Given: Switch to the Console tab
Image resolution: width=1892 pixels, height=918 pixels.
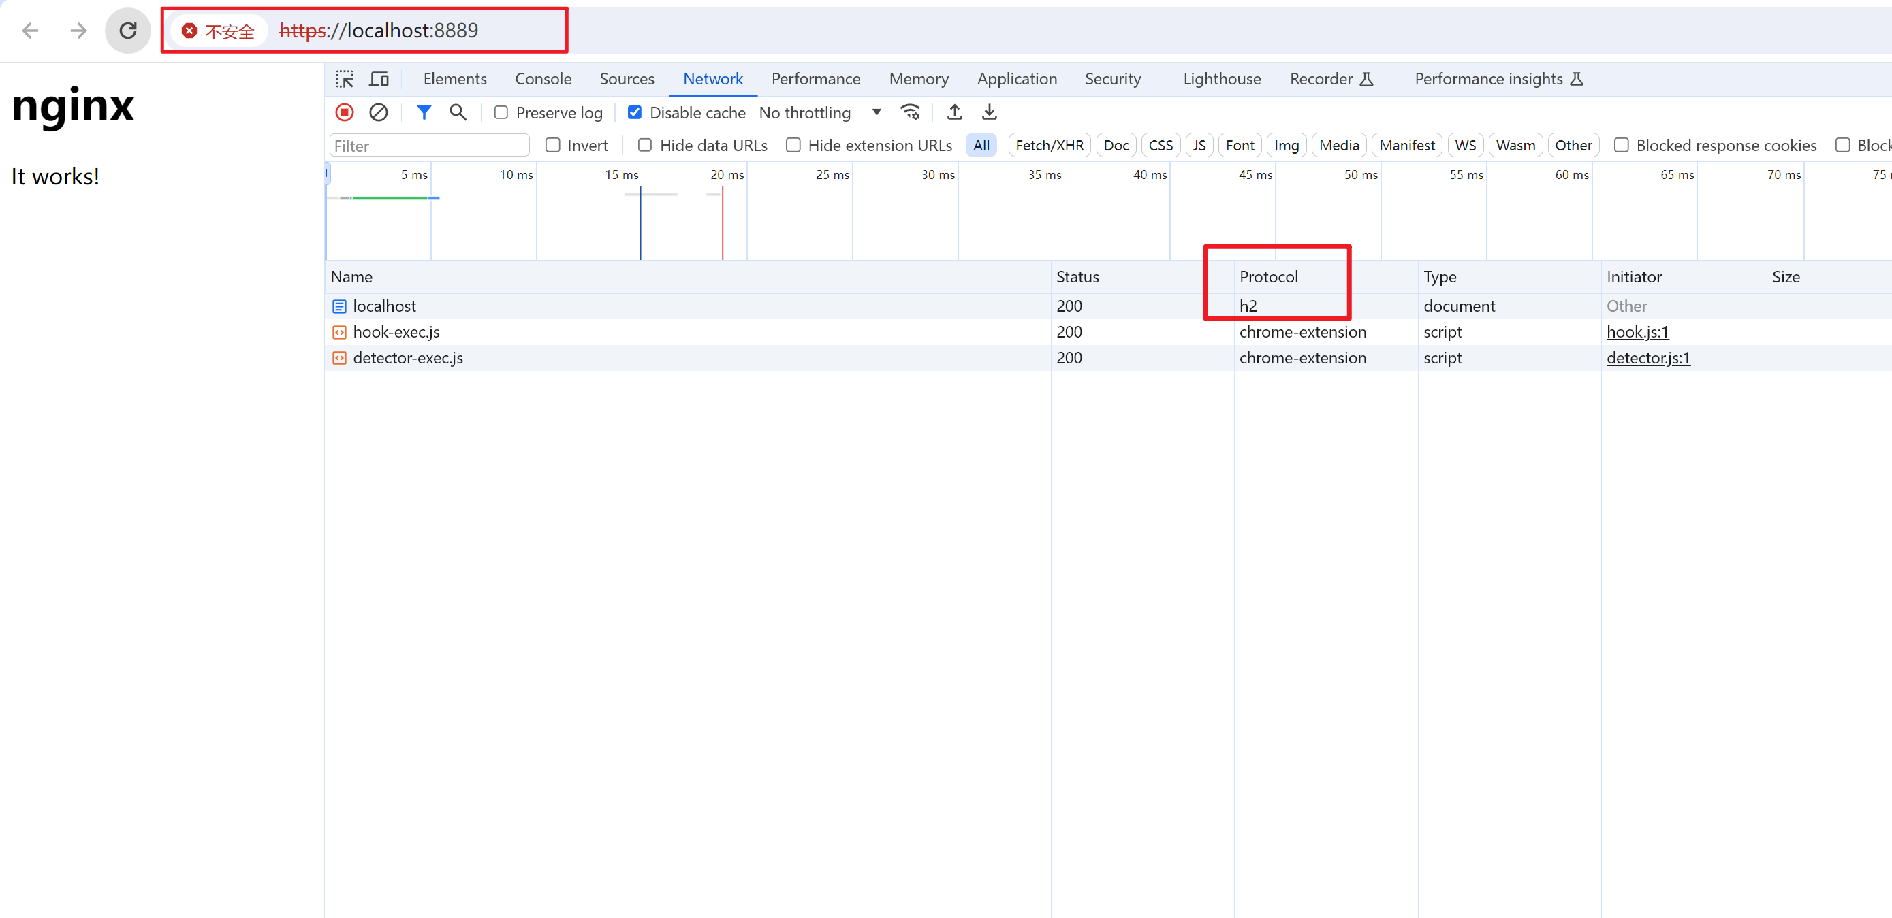Looking at the screenshot, I should pos(543,78).
